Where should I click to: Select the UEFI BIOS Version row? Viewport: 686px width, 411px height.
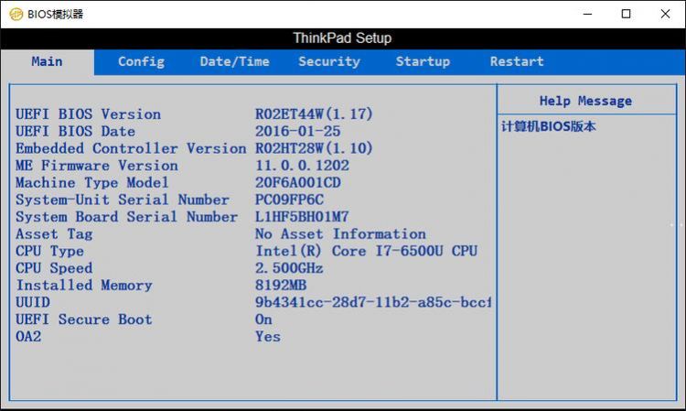[88, 114]
